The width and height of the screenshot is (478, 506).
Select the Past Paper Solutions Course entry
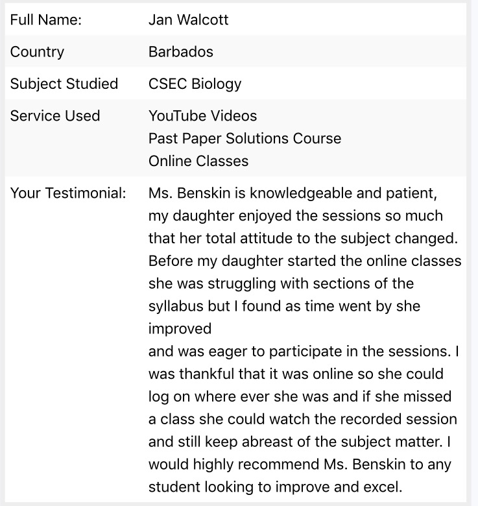coord(245,139)
